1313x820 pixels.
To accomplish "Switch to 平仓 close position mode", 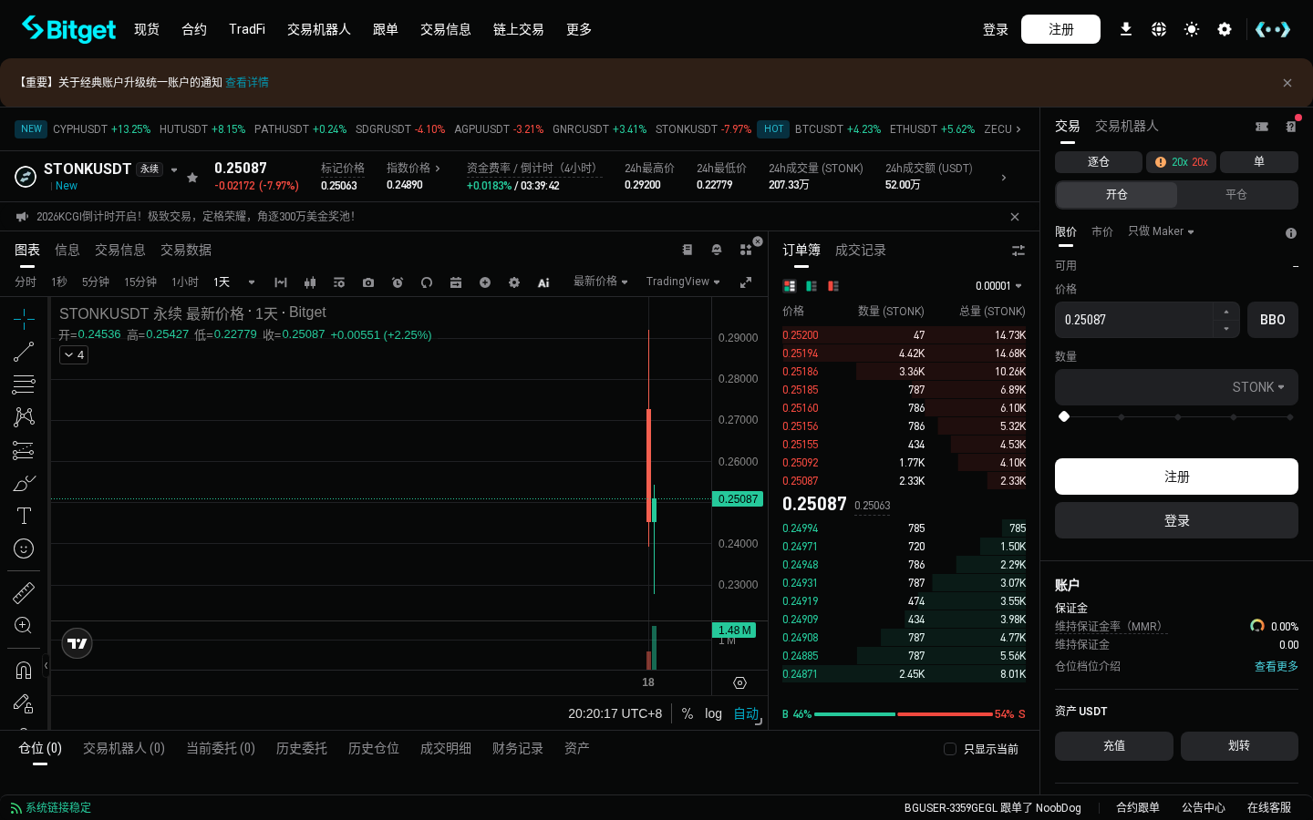I will [1236, 195].
